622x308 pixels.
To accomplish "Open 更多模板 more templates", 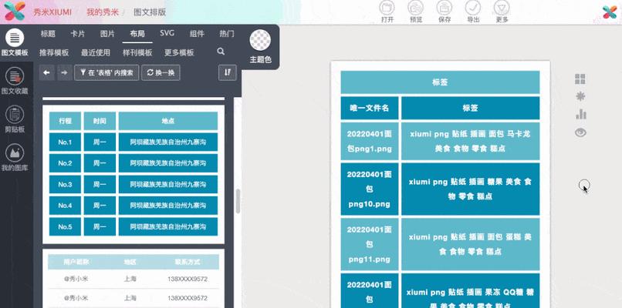I will point(179,52).
